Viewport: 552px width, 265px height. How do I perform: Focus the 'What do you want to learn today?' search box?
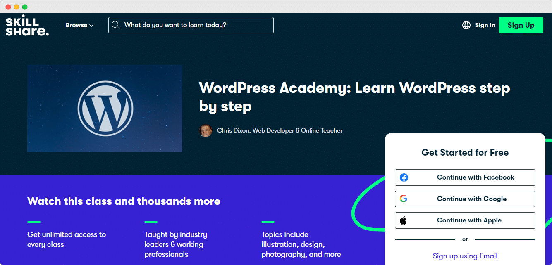click(191, 25)
